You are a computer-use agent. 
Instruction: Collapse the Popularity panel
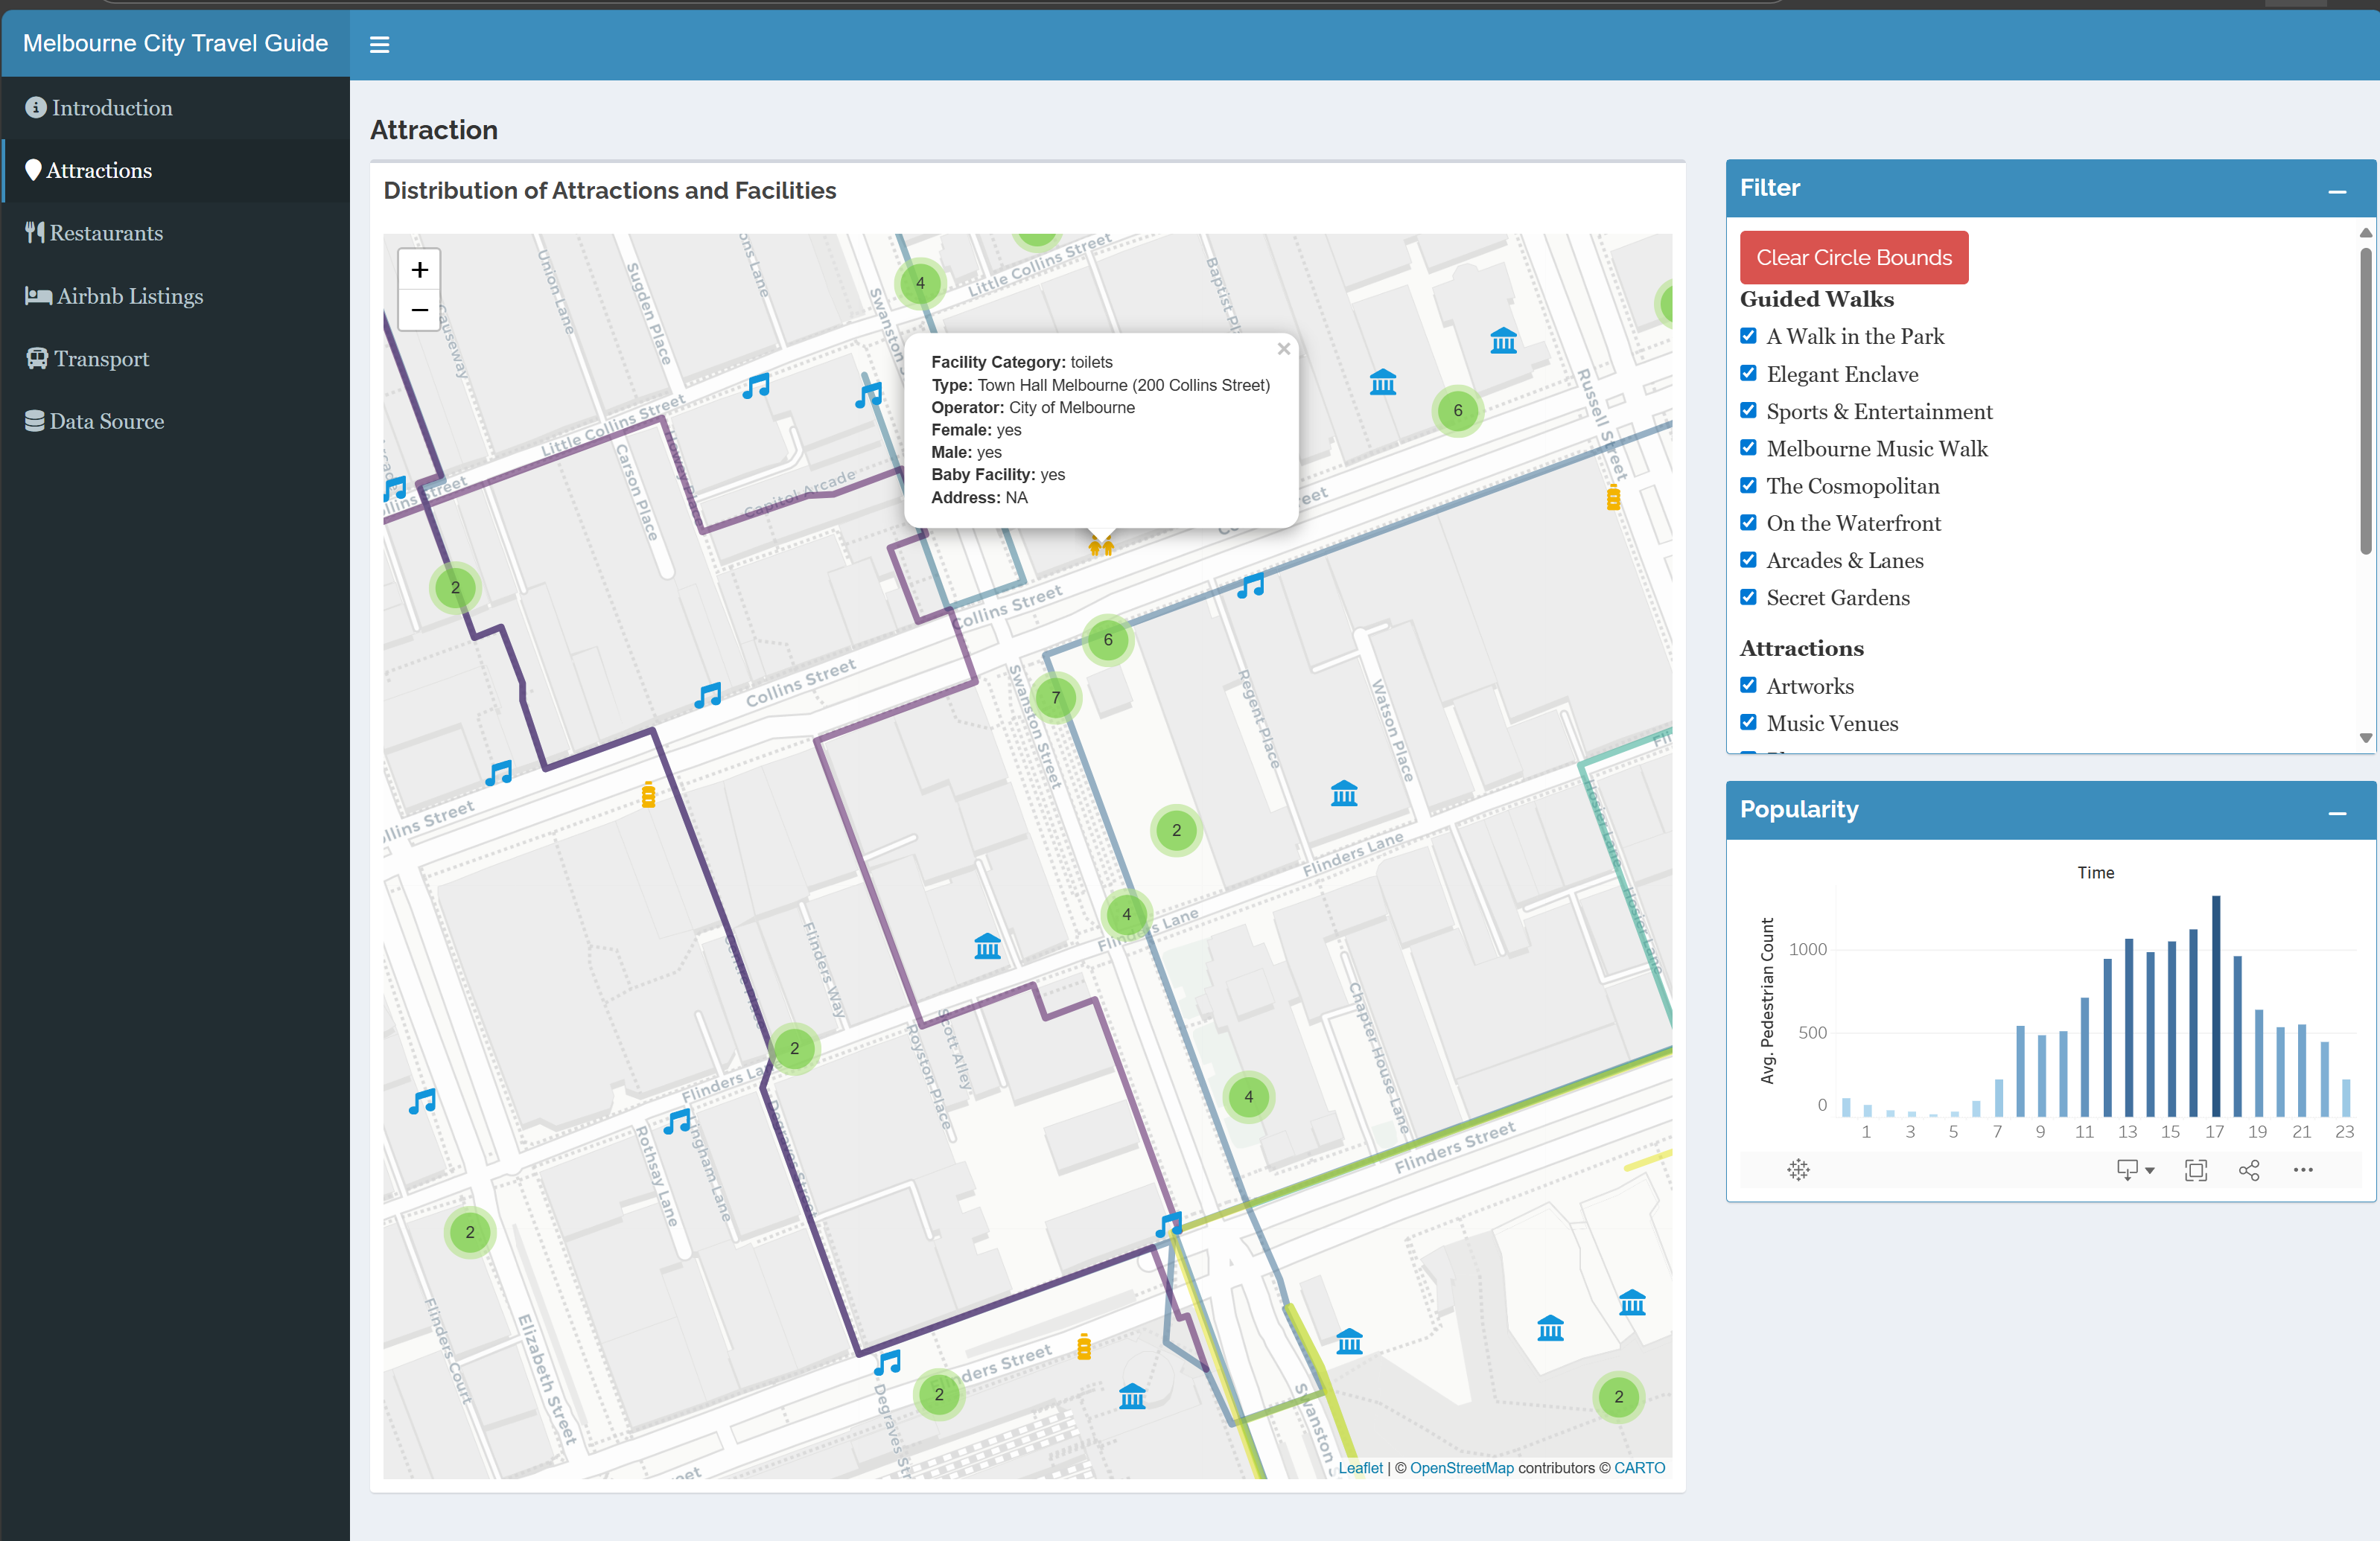(2339, 814)
